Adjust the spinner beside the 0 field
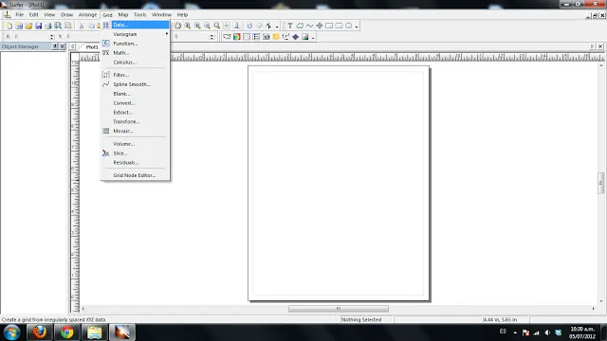Viewport: 607px width, 341px height. tap(212, 37)
